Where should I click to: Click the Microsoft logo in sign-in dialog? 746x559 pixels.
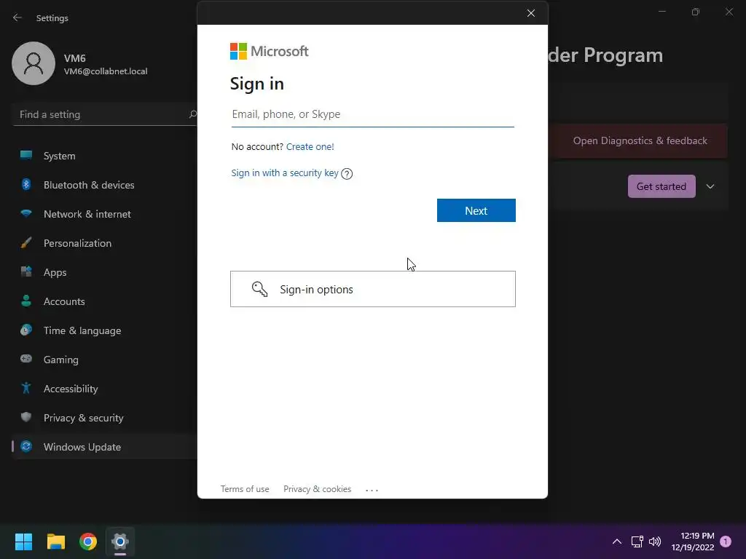pos(270,51)
